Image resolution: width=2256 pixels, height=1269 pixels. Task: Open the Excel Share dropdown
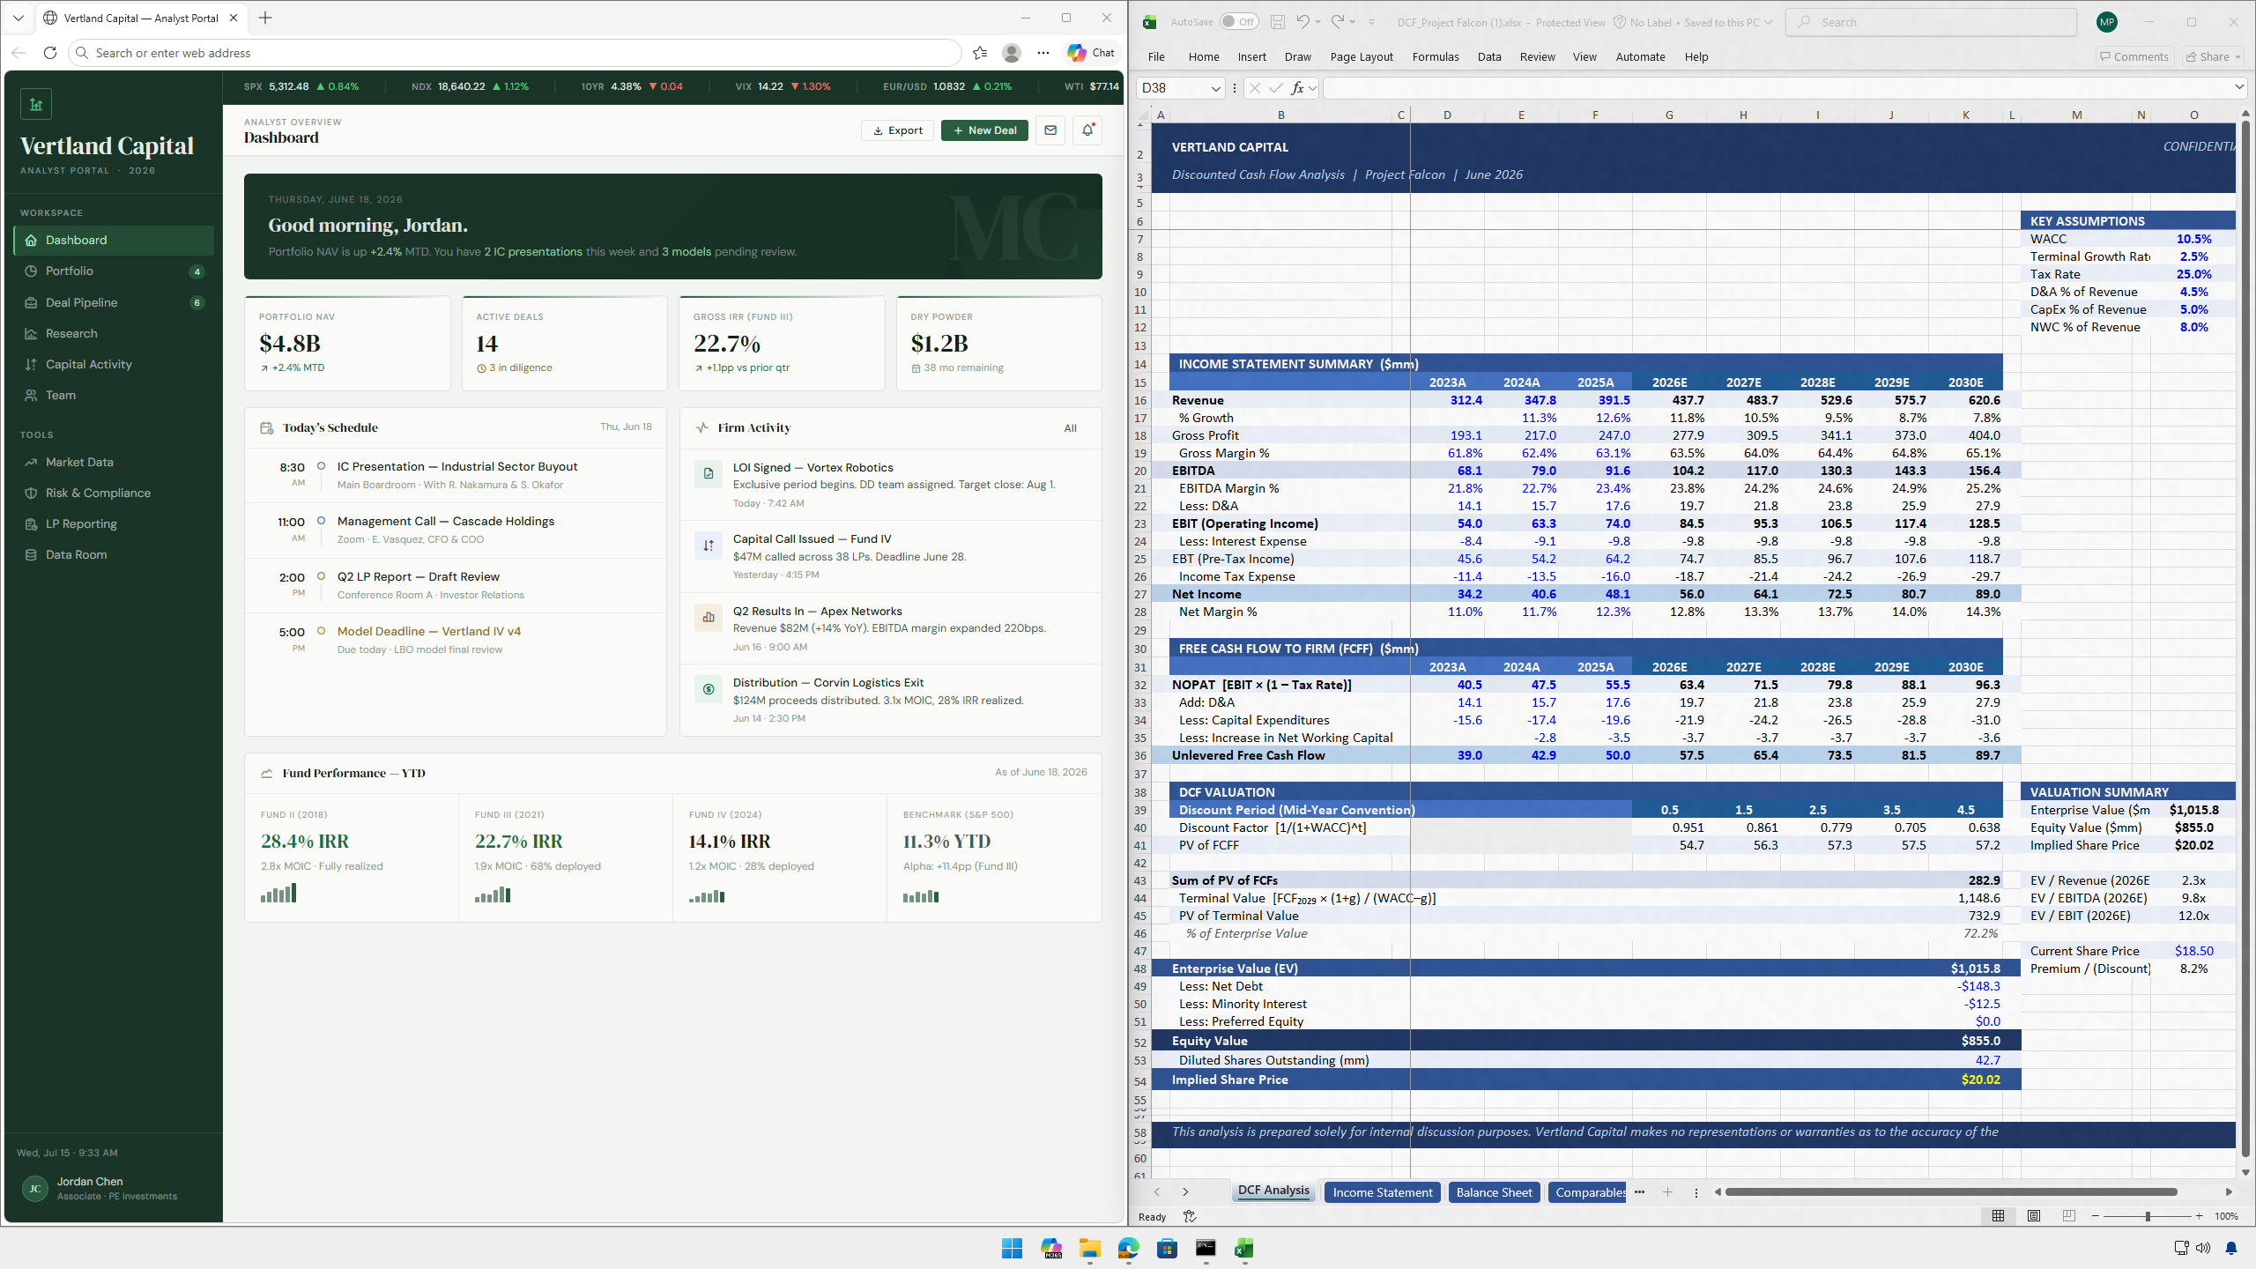2213,56
